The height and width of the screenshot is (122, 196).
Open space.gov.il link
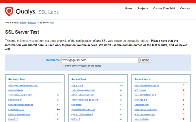click(x=77, y=86)
